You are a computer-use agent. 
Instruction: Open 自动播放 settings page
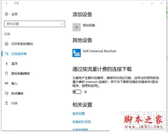click(17, 93)
